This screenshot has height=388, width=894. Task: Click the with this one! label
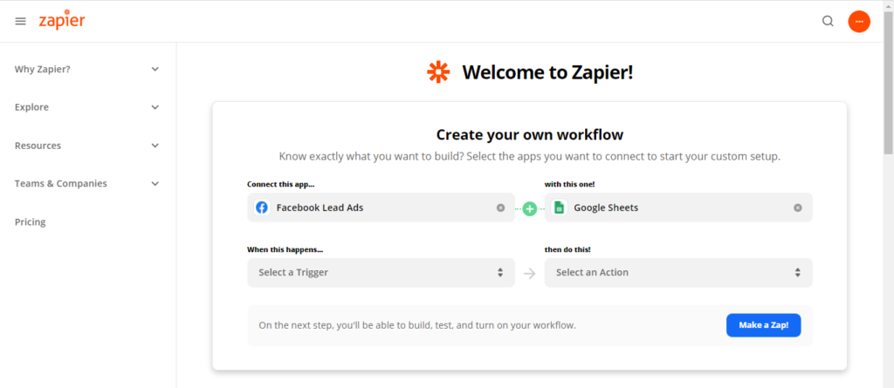(x=570, y=184)
